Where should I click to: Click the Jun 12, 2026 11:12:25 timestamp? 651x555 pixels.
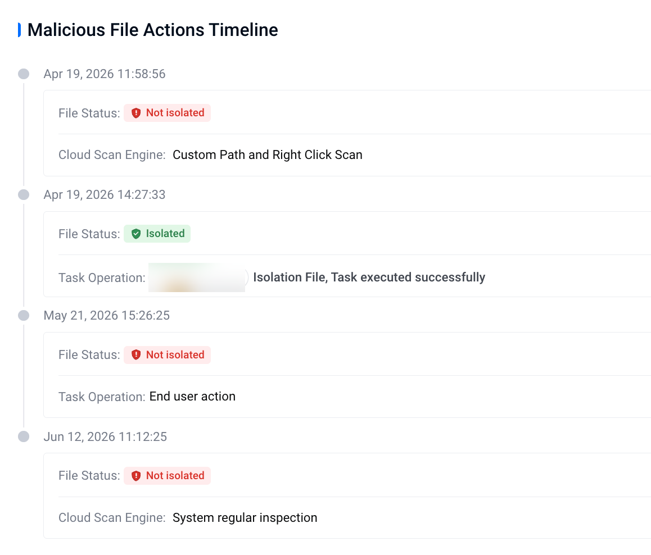[106, 437]
